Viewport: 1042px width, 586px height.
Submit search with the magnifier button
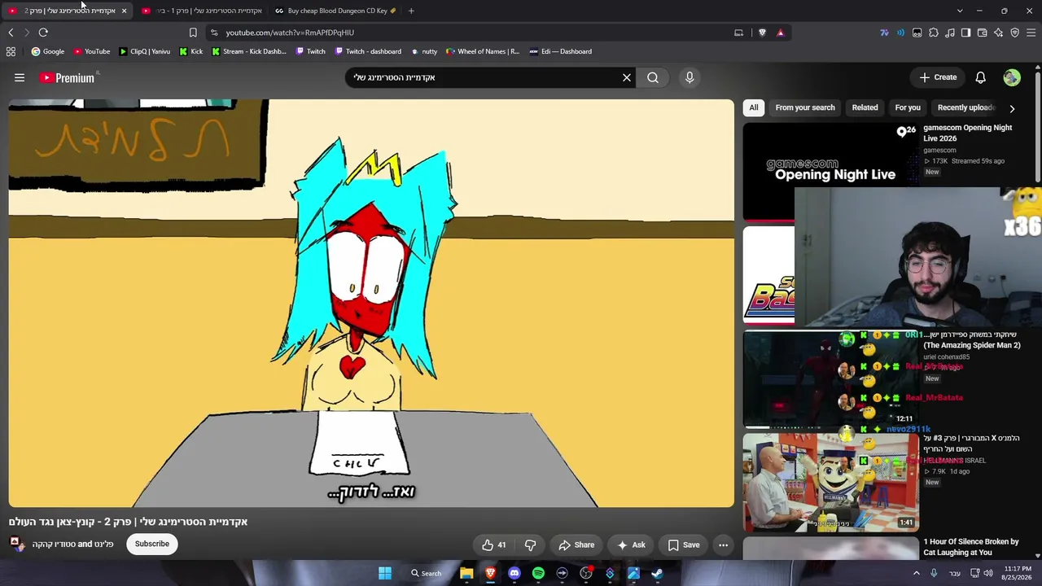coord(653,77)
